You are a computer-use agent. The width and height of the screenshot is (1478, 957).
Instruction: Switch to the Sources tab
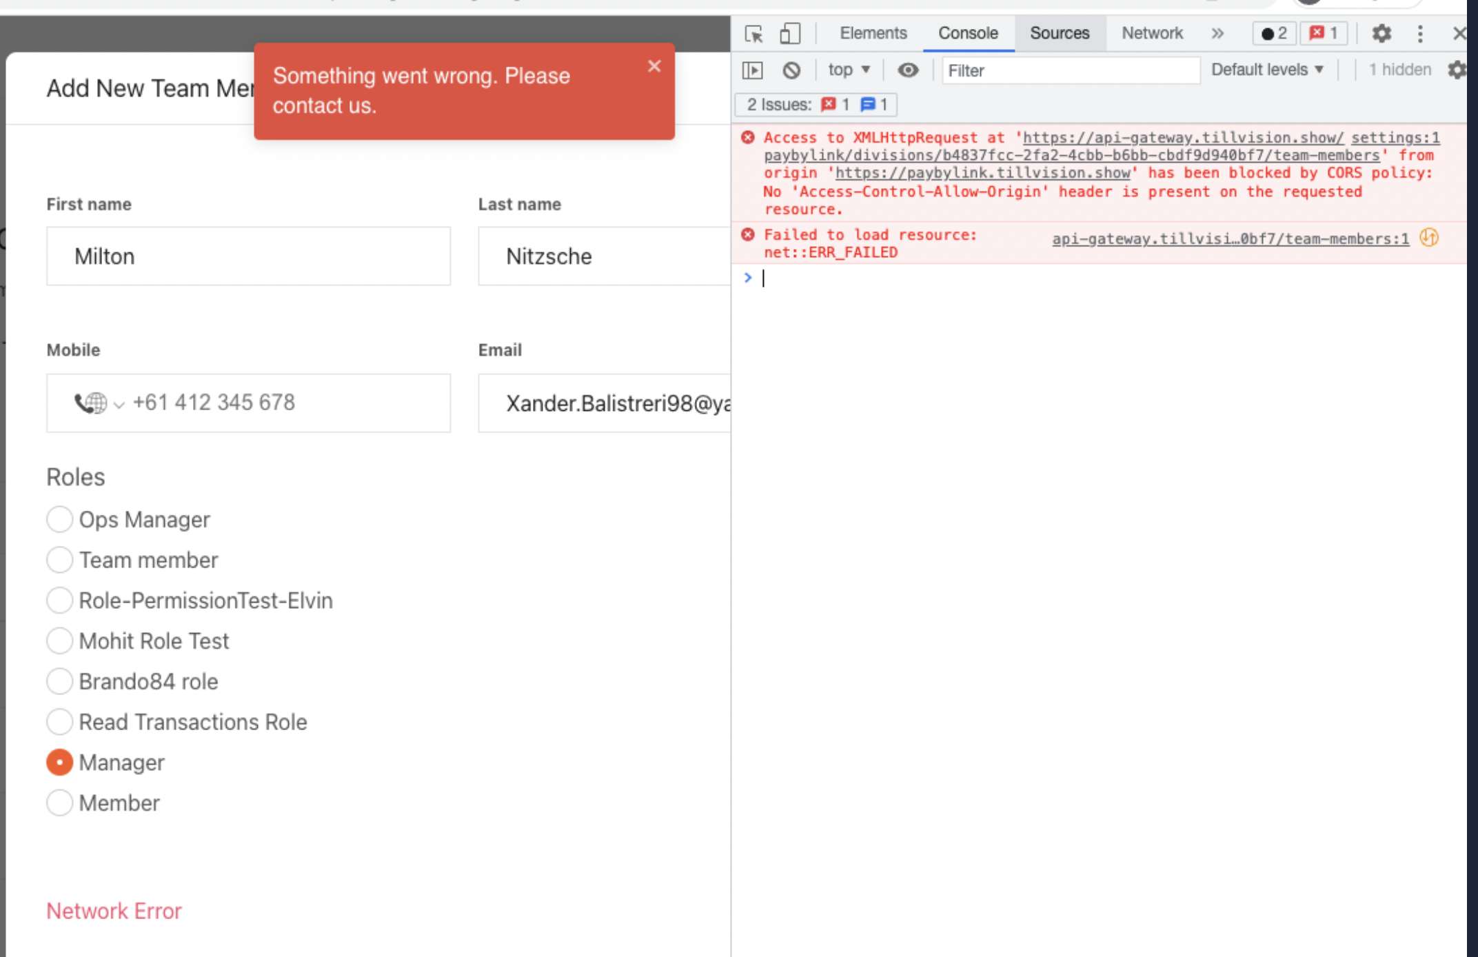[1059, 33]
